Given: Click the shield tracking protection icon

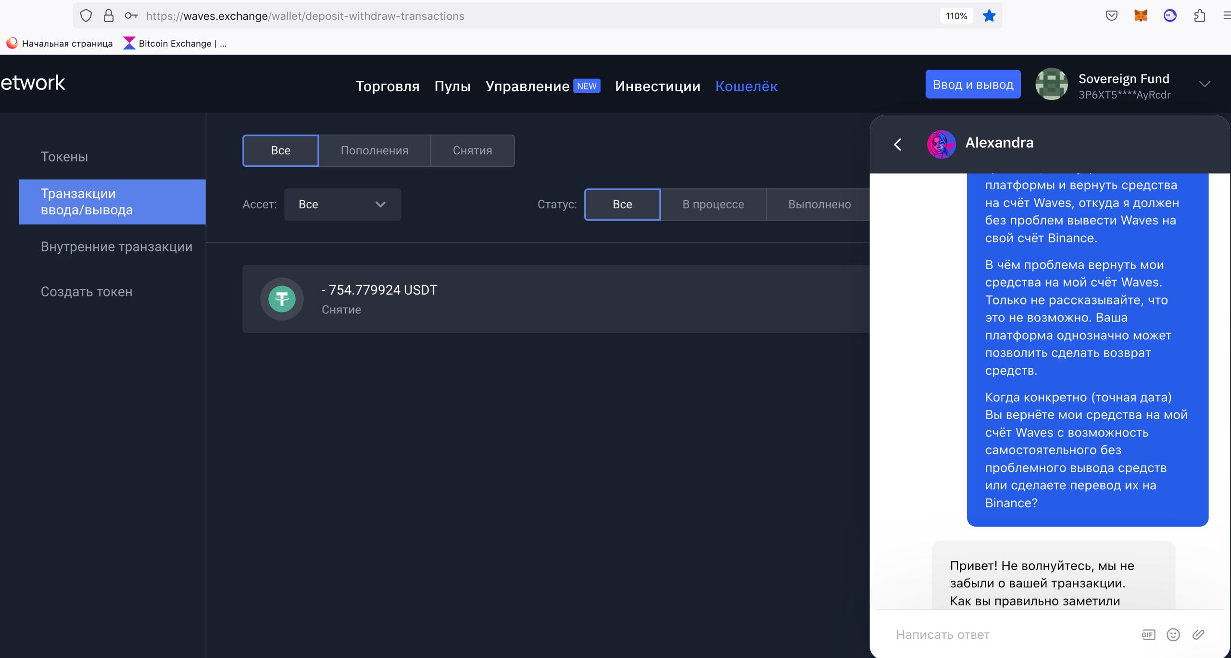Looking at the screenshot, I should click(x=86, y=16).
